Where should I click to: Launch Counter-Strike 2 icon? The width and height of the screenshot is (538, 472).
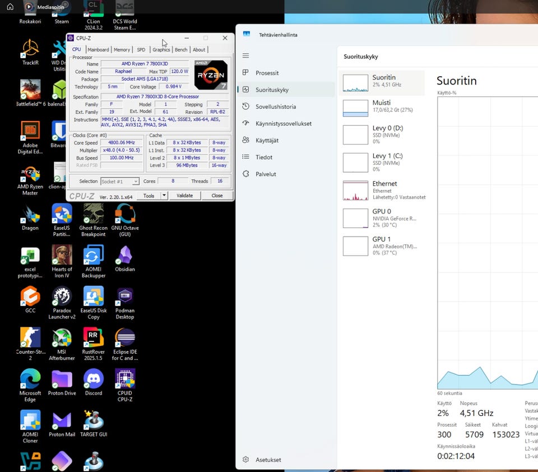(x=30, y=343)
